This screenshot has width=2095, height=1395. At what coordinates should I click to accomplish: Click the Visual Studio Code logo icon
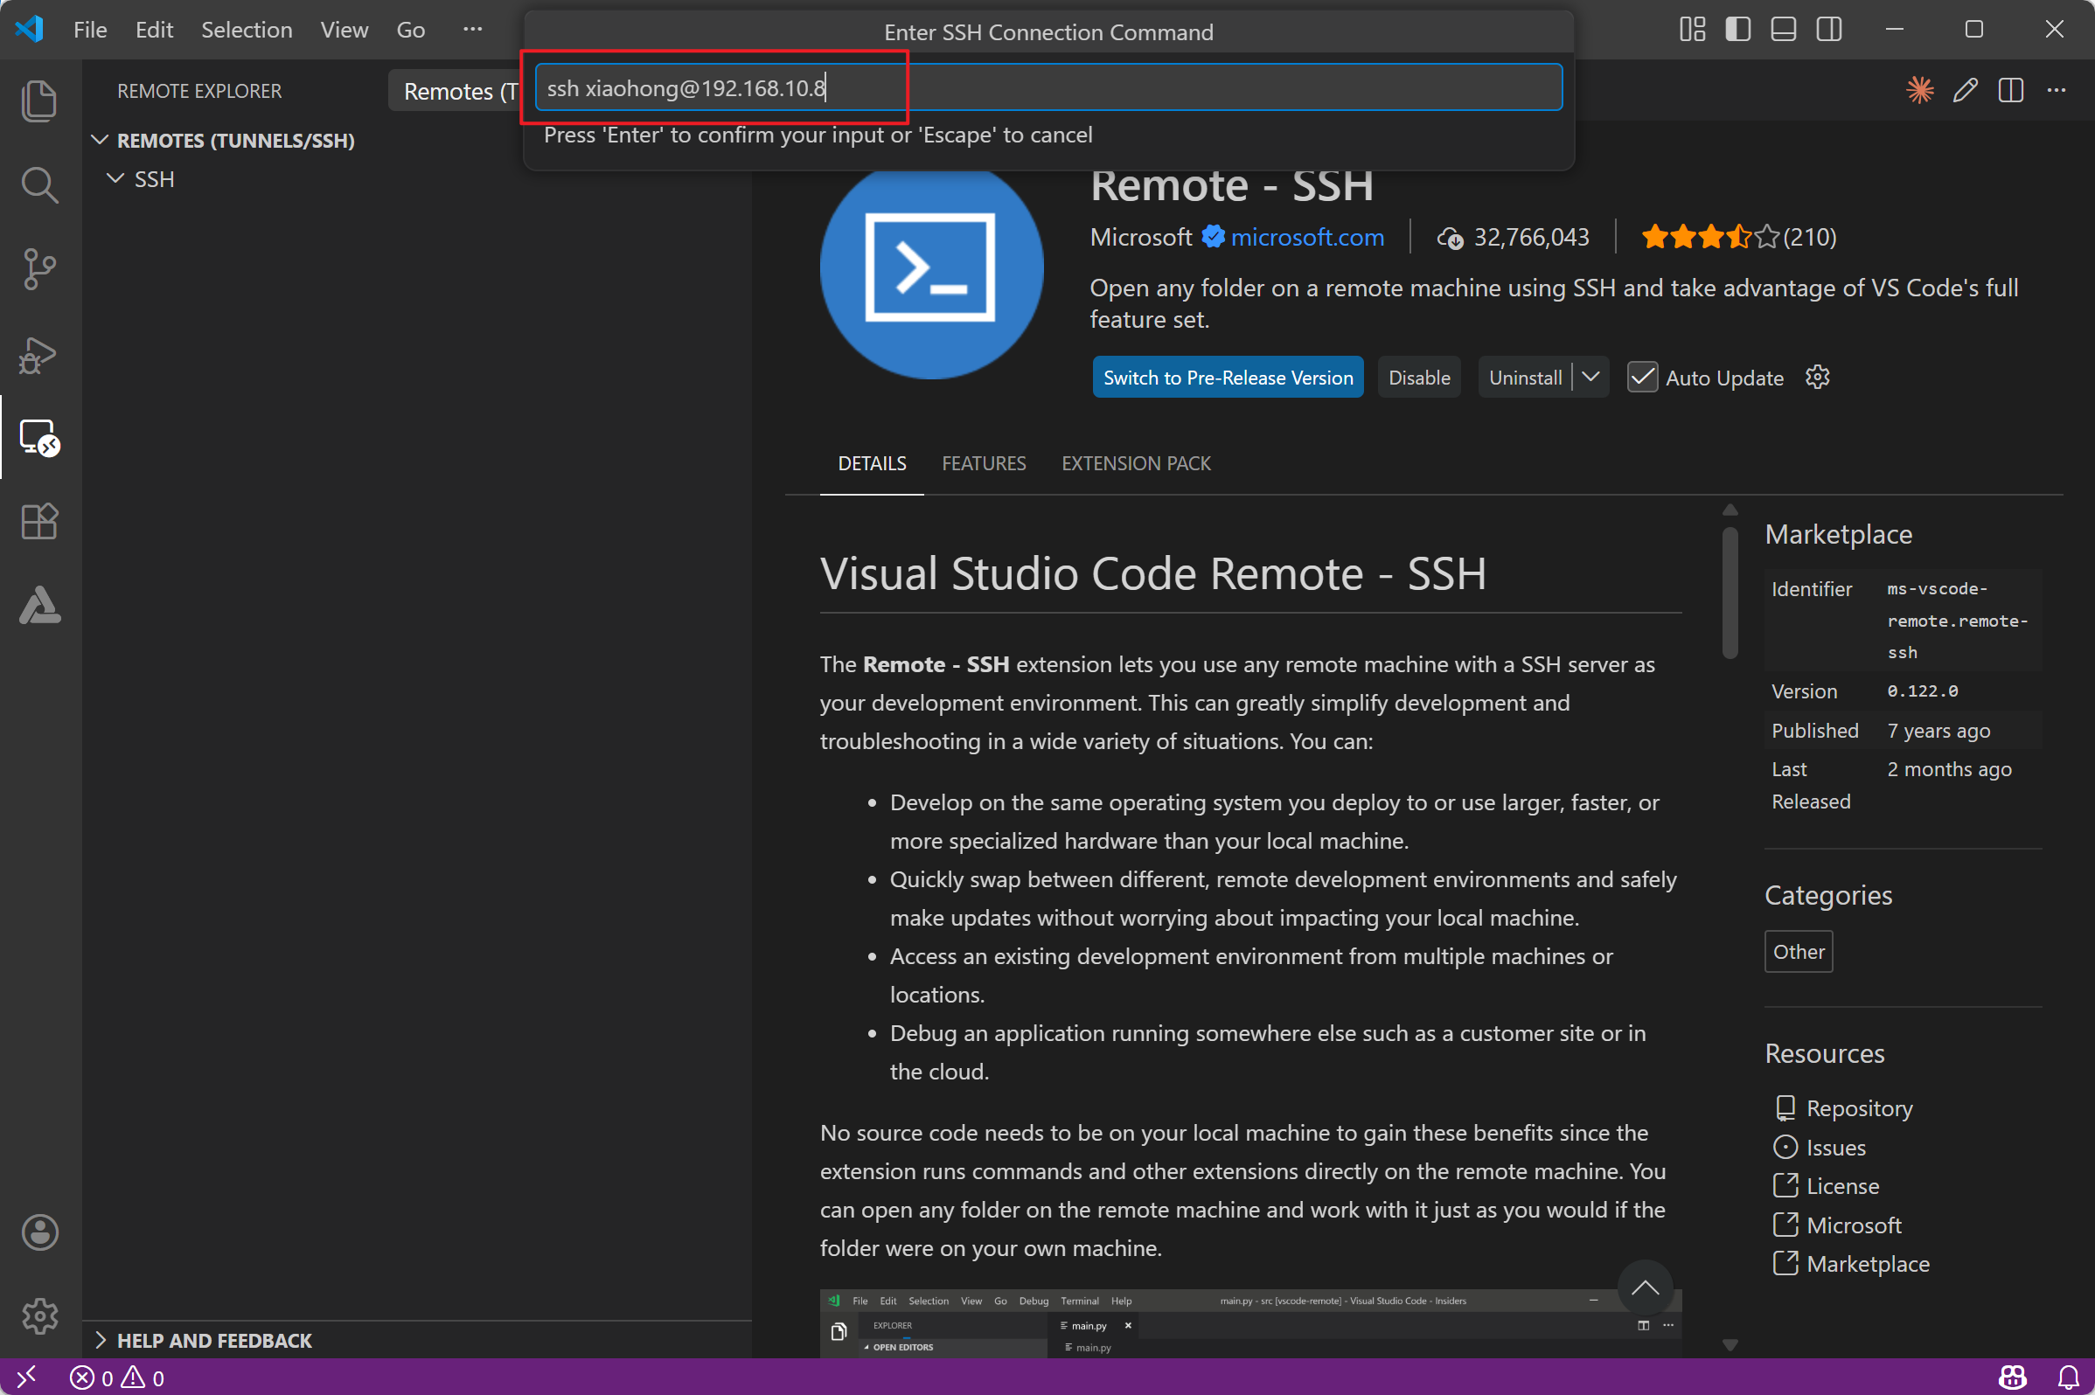(x=30, y=30)
